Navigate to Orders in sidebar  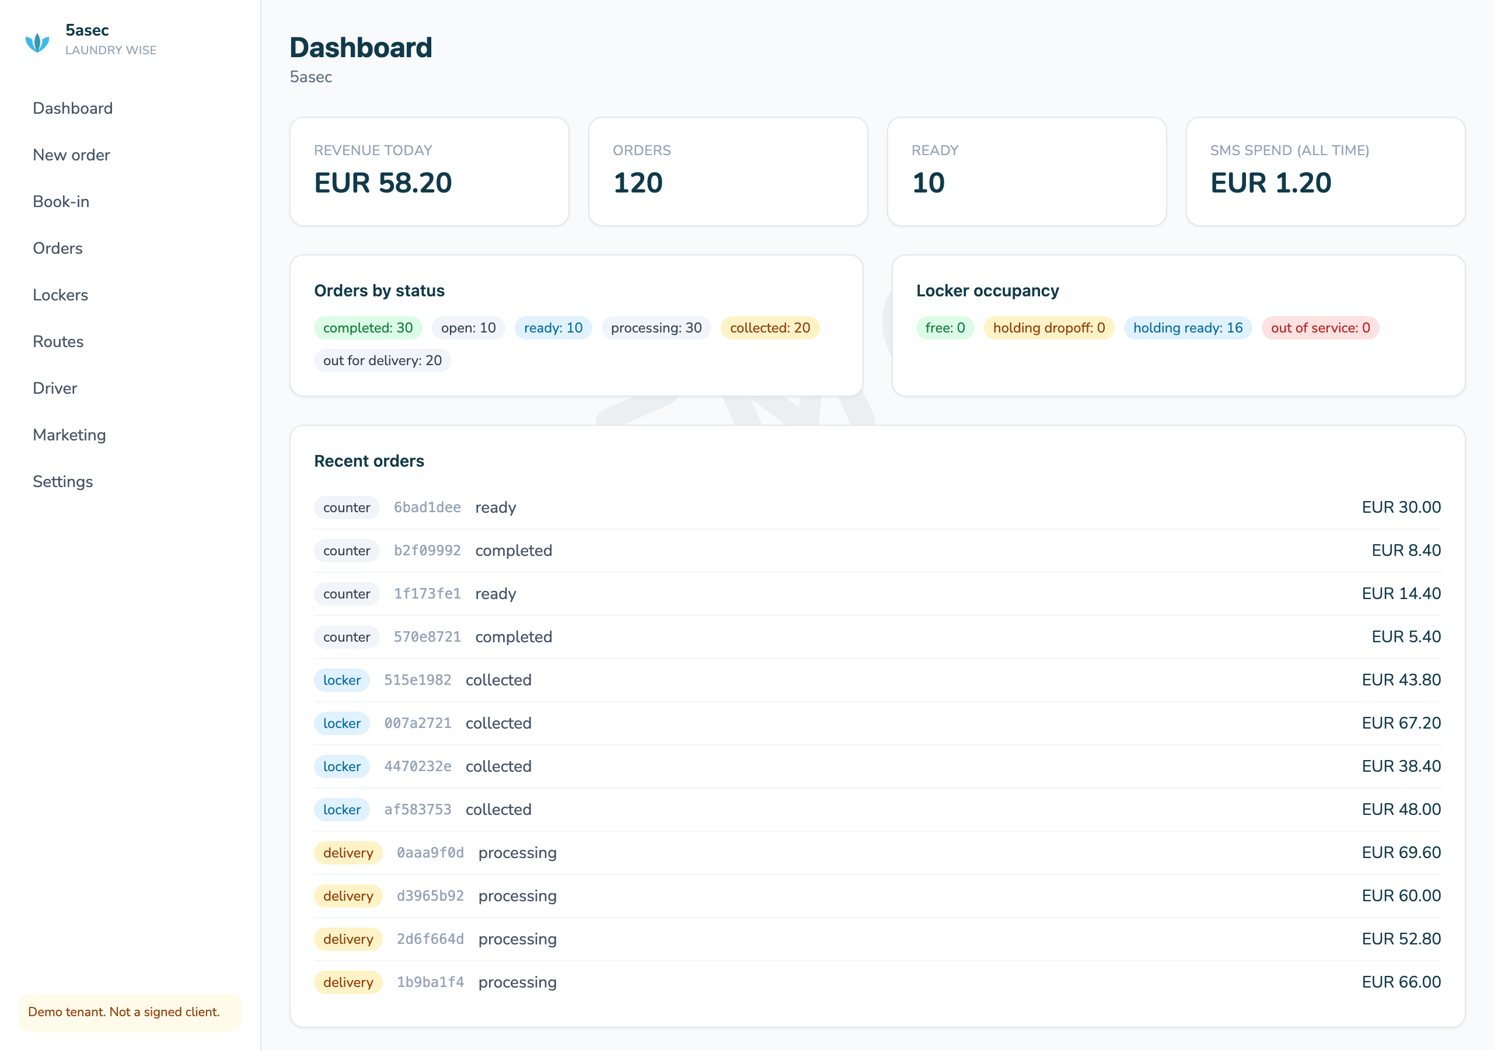coord(58,248)
